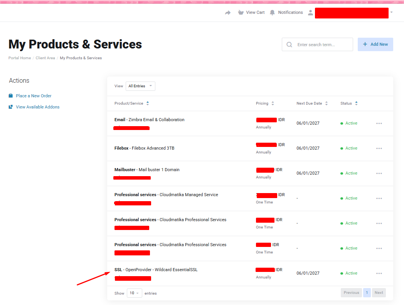Click the Add New button
The image size is (404, 305).
pyautogui.click(x=375, y=44)
